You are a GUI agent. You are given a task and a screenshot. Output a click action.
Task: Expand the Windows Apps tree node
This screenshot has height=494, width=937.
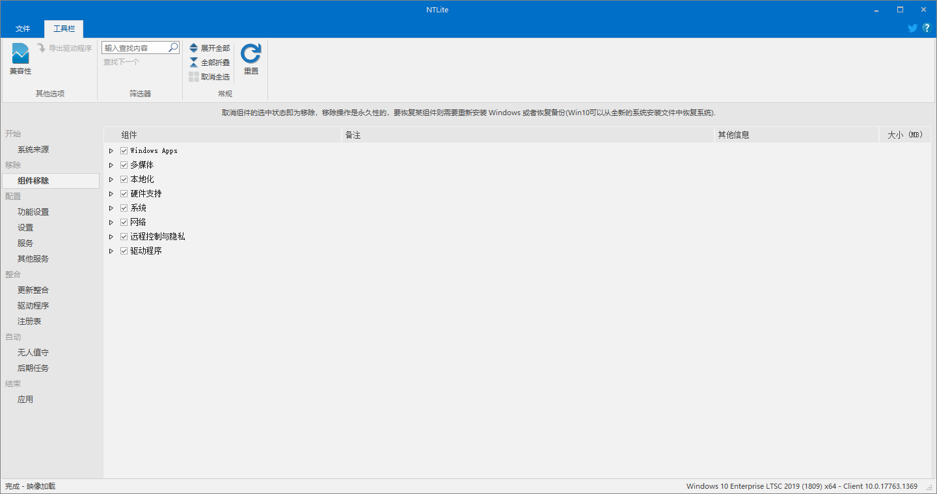click(x=111, y=151)
